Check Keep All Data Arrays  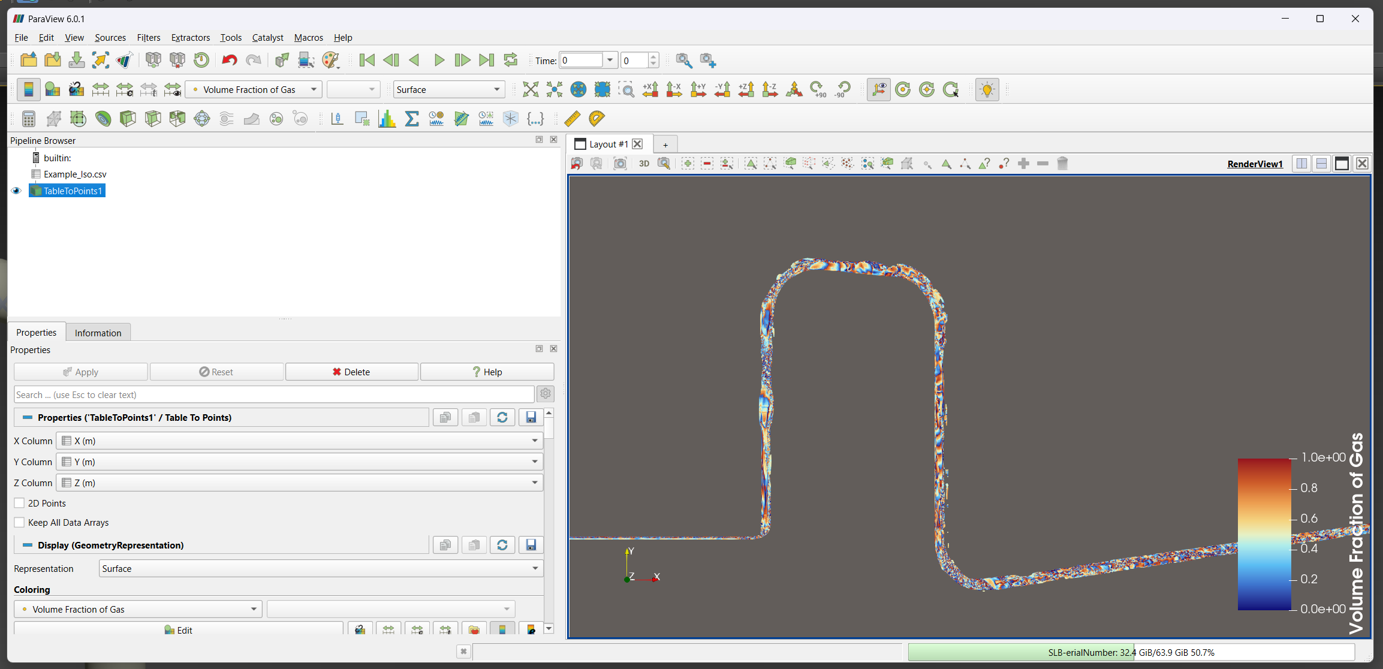coord(20,522)
